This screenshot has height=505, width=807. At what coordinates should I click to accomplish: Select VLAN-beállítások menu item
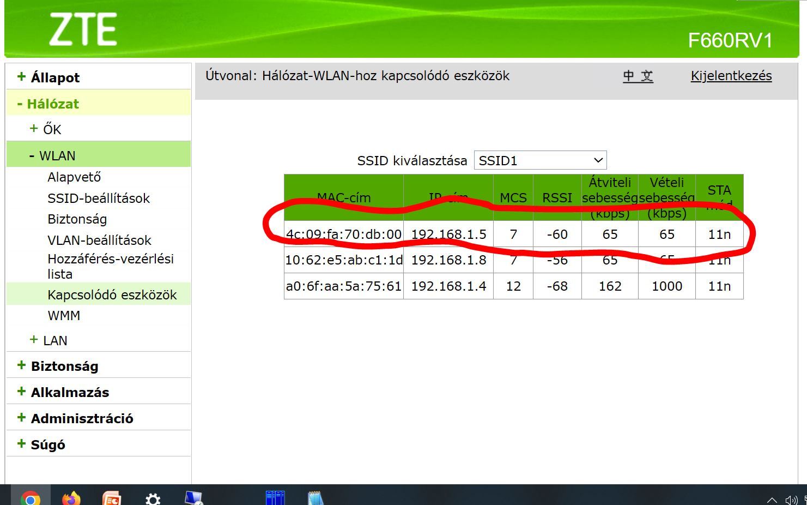[99, 240]
